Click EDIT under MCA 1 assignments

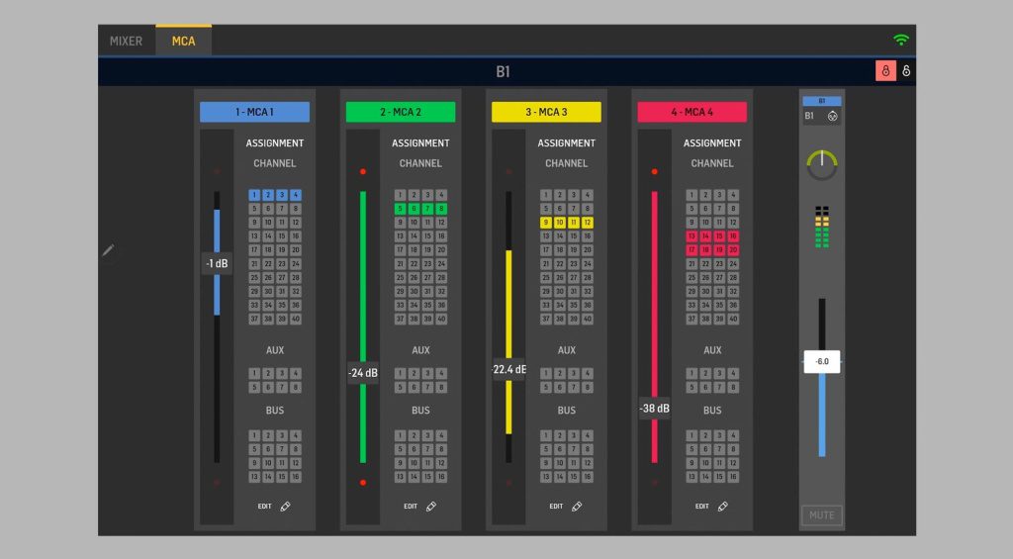[264, 507]
